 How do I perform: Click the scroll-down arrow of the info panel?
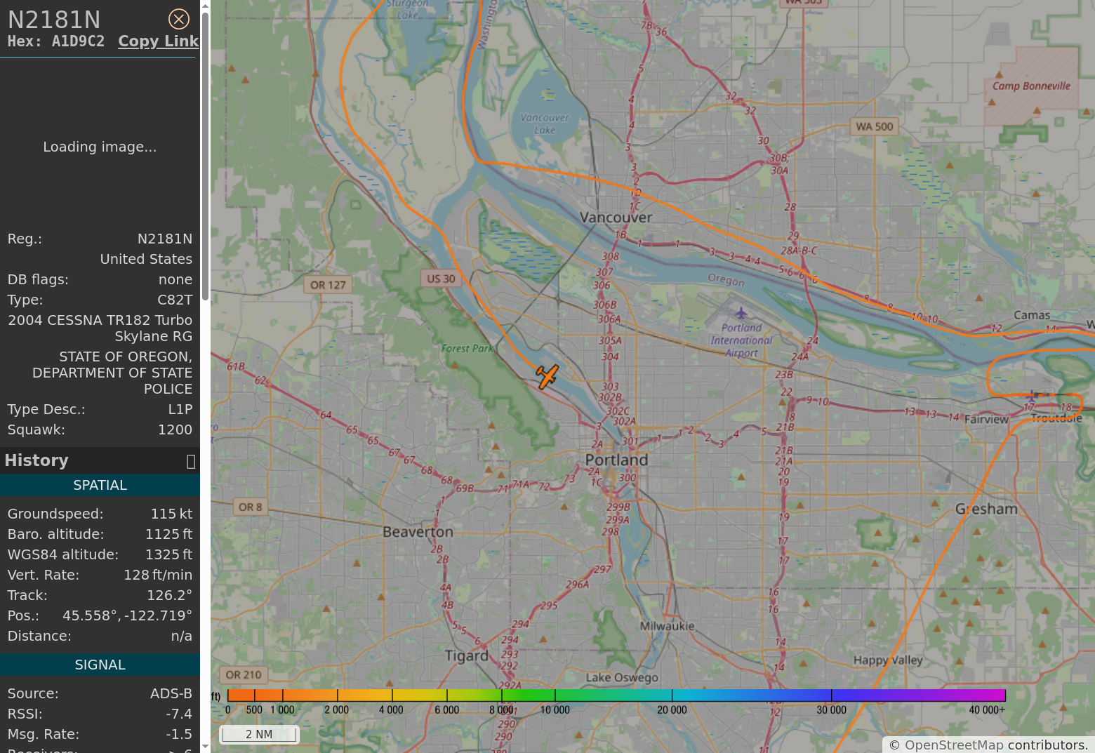tap(205, 747)
